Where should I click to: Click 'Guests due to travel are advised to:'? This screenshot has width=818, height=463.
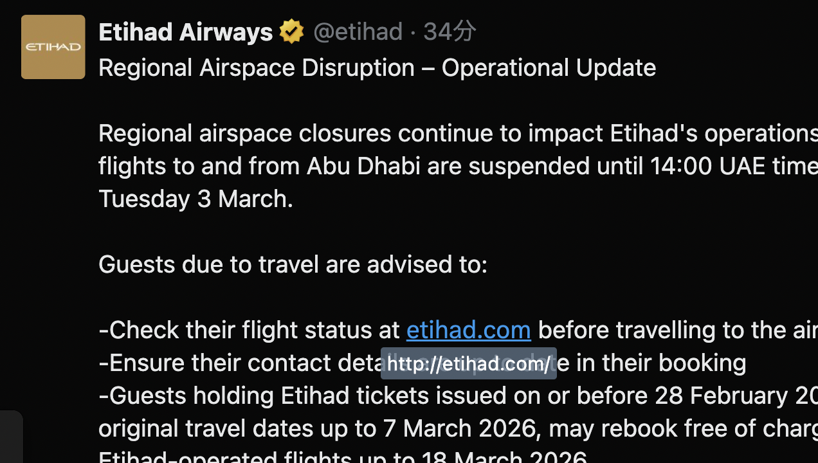293,264
